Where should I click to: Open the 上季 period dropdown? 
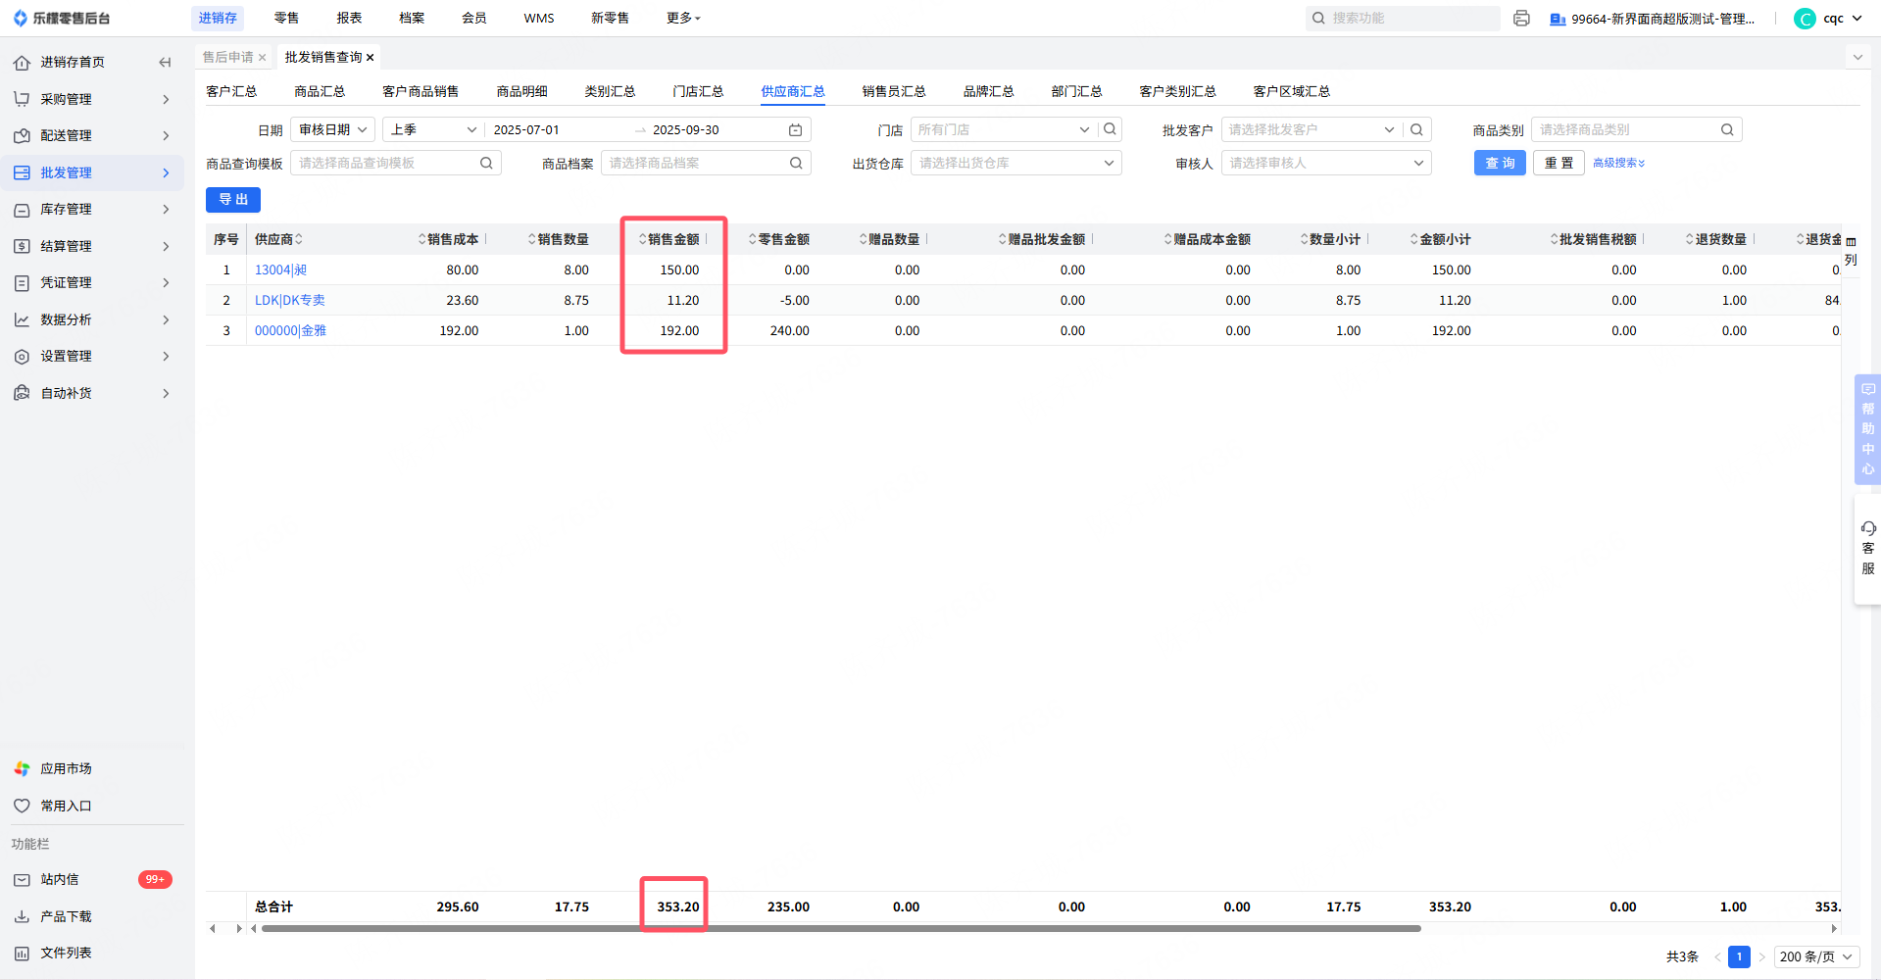(x=433, y=129)
